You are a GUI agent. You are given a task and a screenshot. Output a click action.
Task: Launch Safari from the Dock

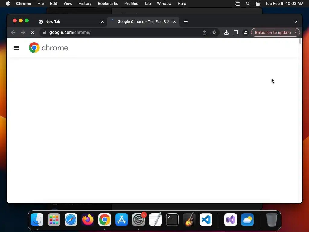coord(71,220)
